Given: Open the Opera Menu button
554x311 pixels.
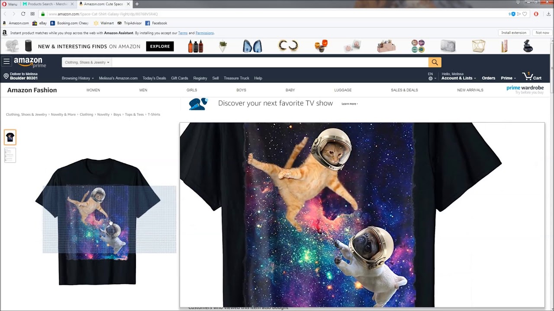Looking at the screenshot, I should (x=10, y=4).
